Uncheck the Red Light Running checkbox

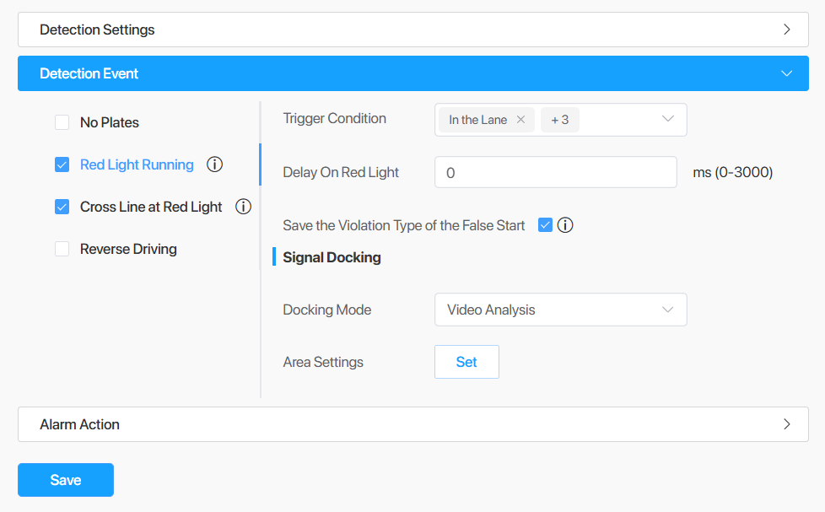pos(62,164)
